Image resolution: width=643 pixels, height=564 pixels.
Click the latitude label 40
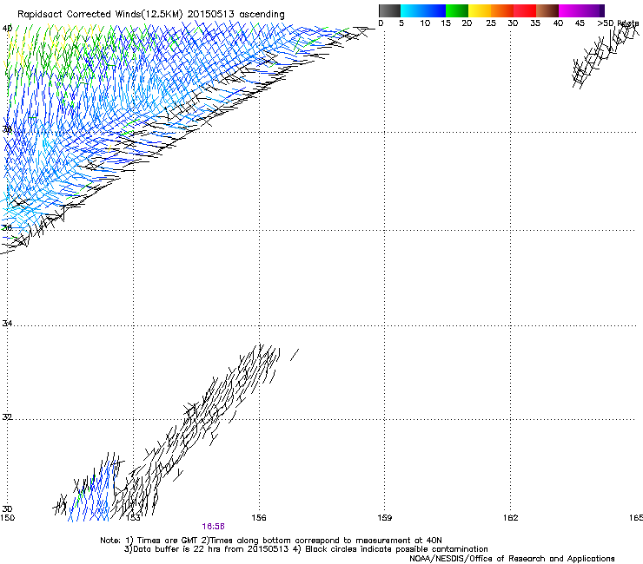click(x=7, y=29)
